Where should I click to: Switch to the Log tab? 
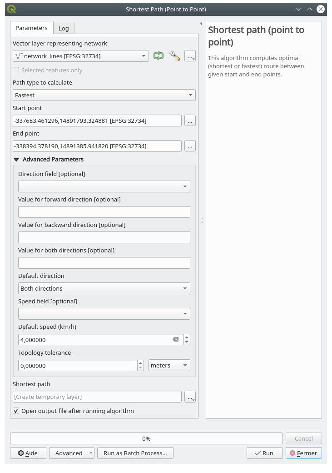(64, 28)
